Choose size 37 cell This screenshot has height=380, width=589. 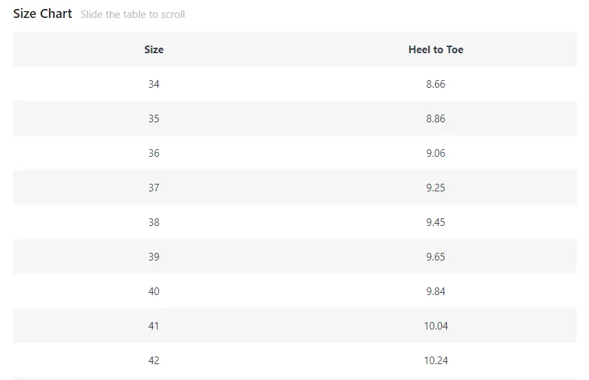click(x=154, y=187)
